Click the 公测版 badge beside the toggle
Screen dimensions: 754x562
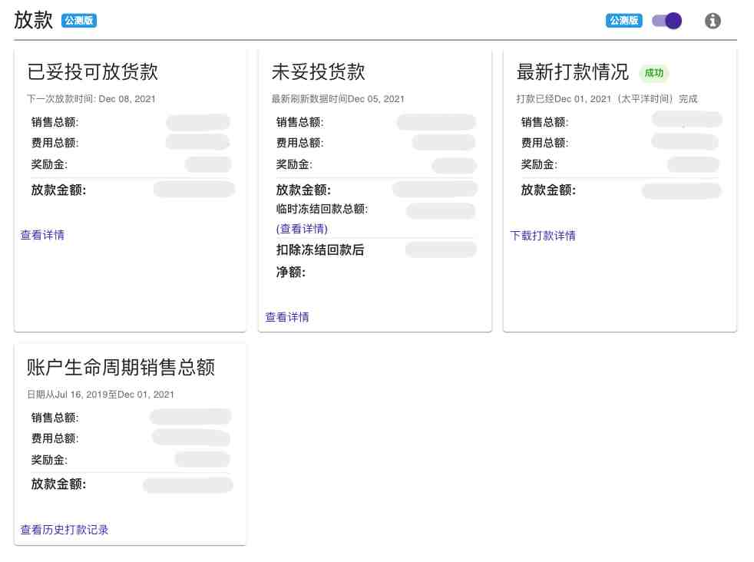pos(623,21)
